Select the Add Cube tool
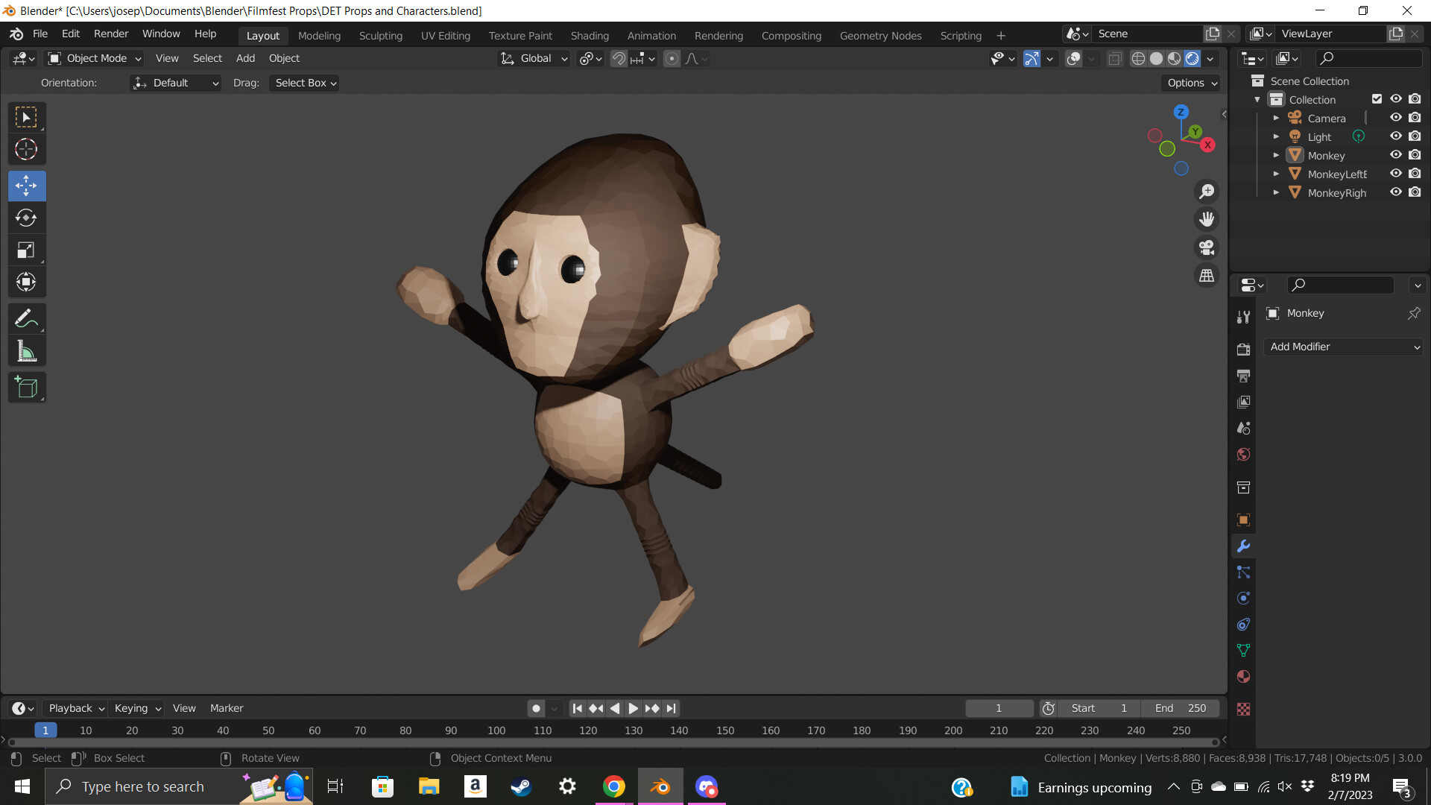 point(26,387)
